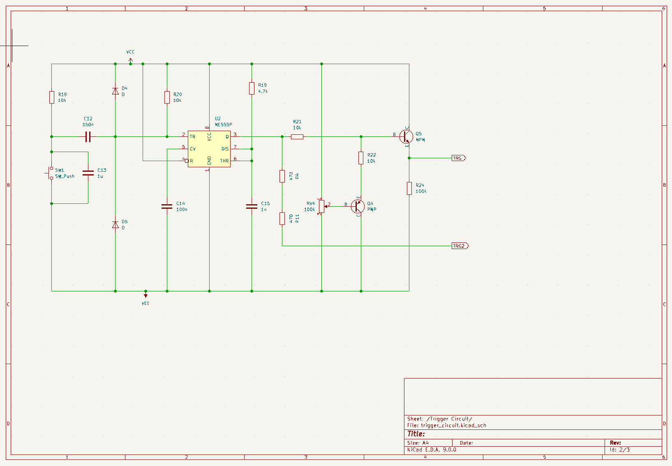
Task: Select the R19 resistor symbol
Action: pyautogui.click(x=252, y=88)
